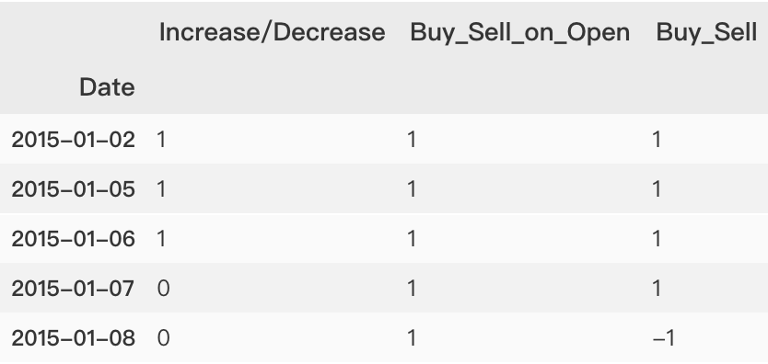Click Buy_Sell_on_Open value for 2015-01-05
Screen dimensions: 768x364
412,189
